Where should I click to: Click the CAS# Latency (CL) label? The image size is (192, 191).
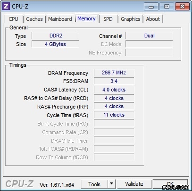click(66, 90)
